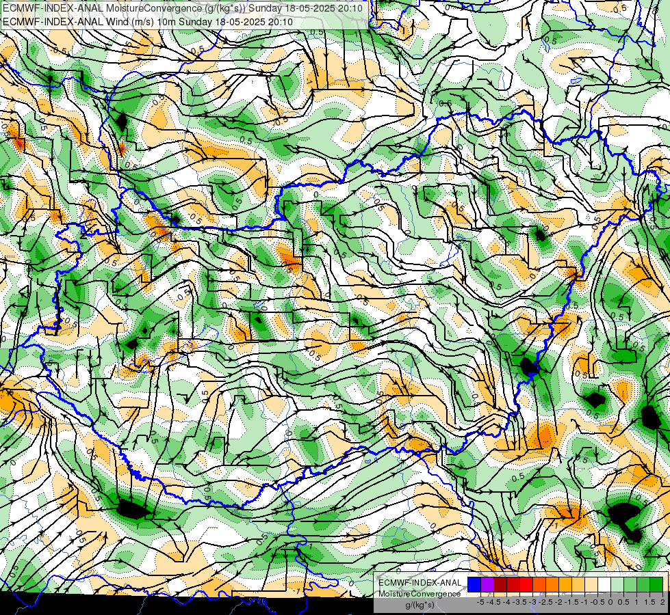The height and width of the screenshot is (615, 670).
Task: Click the '2' tick label on legend scale
Action: coord(662,602)
